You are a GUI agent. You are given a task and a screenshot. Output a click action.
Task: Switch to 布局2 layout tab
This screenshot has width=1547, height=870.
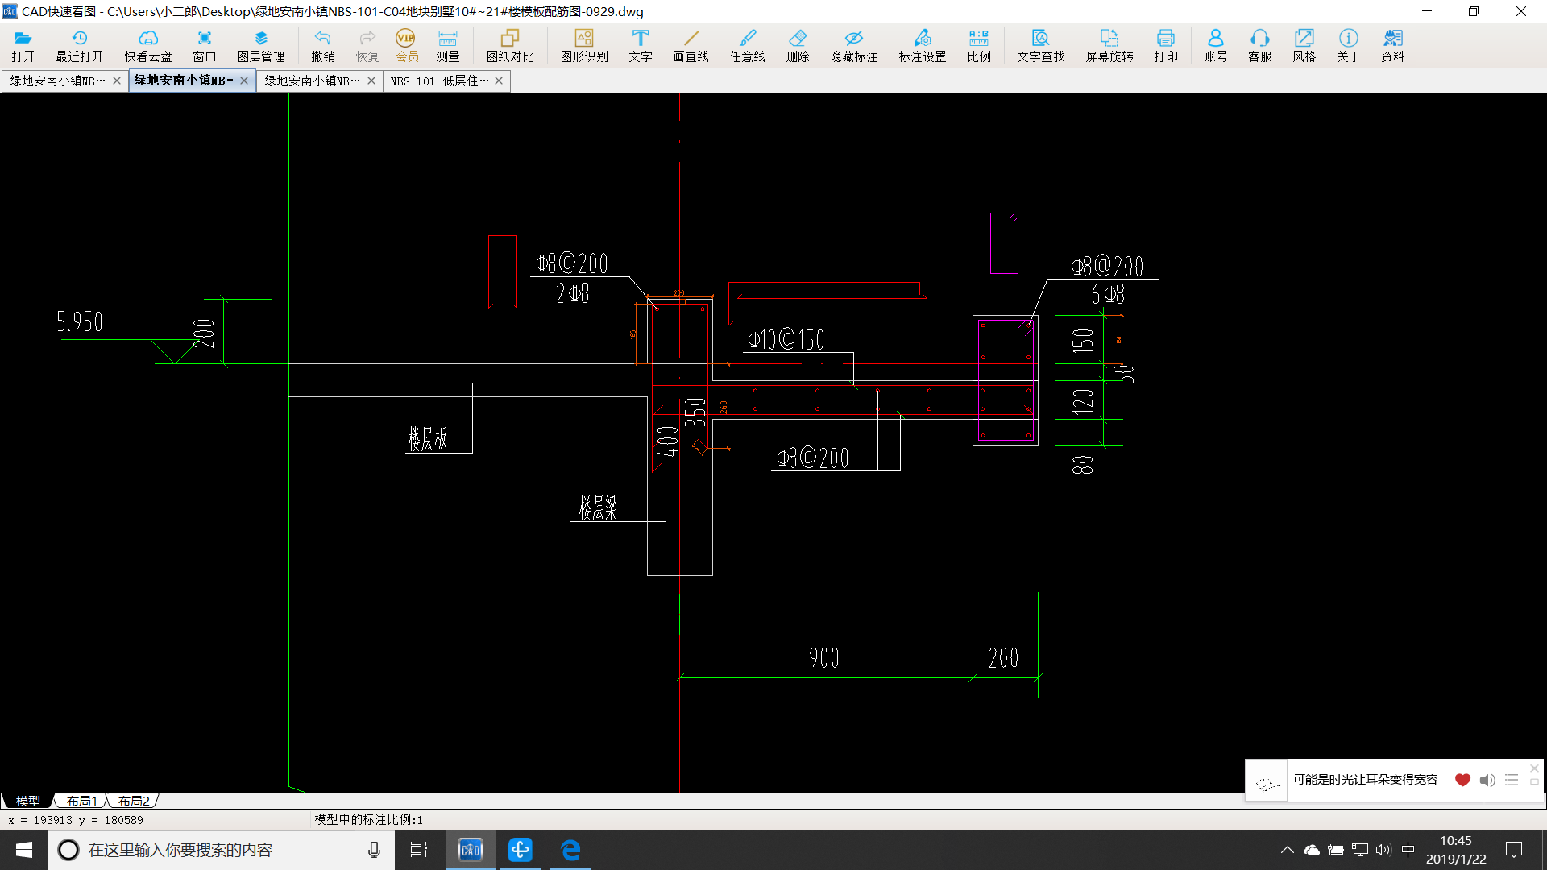click(x=134, y=801)
